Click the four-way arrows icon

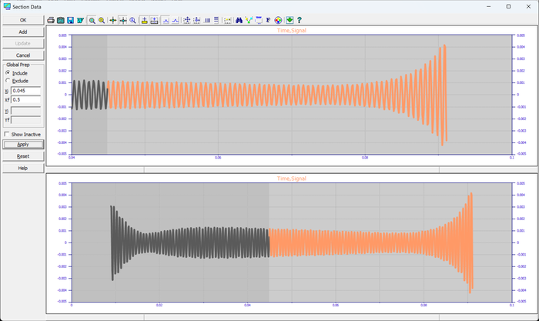(x=186, y=20)
